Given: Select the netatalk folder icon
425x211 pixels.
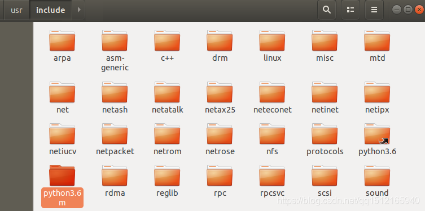Looking at the screenshot, I should [x=167, y=92].
